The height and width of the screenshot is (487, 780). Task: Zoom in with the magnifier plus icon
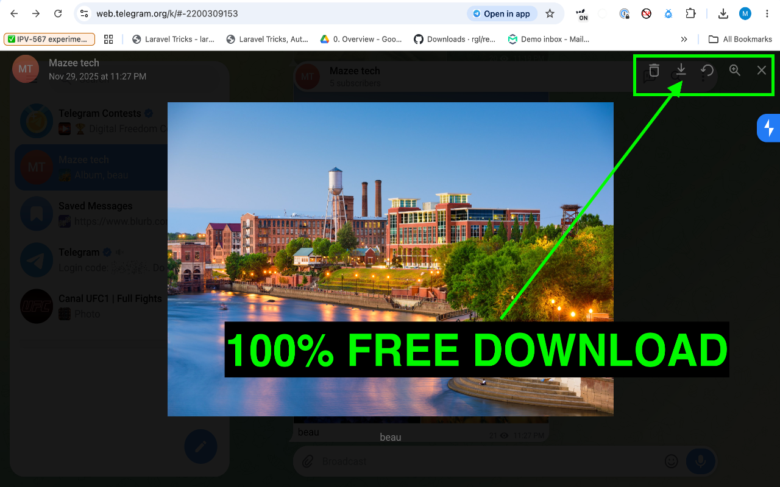tap(735, 70)
